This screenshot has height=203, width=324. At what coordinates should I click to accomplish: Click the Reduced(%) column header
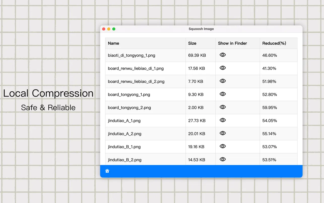click(274, 43)
